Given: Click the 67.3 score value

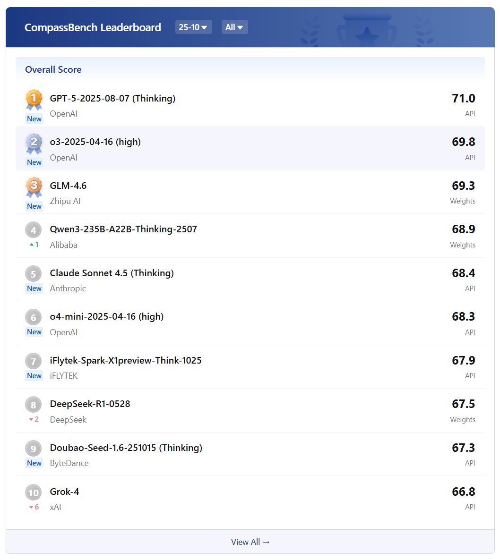Looking at the screenshot, I should pos(464,448).
